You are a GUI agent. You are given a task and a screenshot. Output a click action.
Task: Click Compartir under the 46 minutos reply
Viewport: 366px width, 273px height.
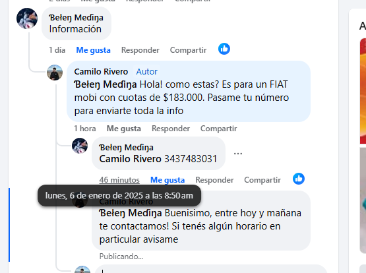coord(262,180)
